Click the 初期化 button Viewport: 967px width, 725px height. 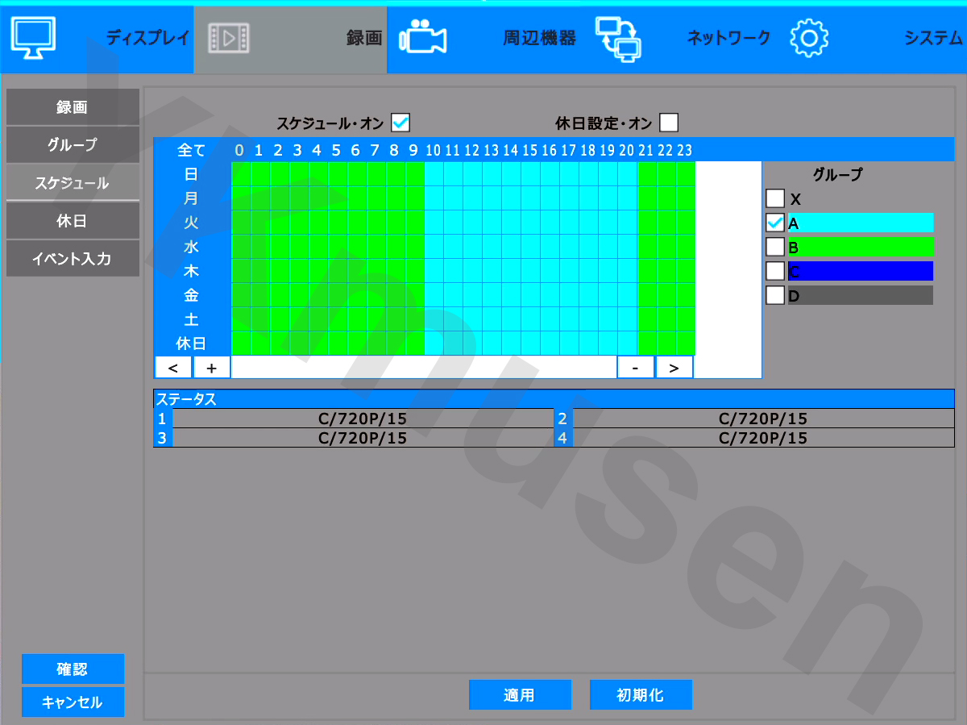pyautogui.click(x=641, y=695)
